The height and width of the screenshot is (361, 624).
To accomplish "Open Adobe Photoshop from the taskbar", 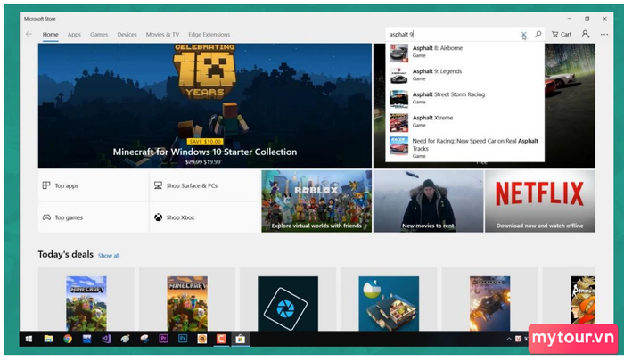I will click(183, 339).
